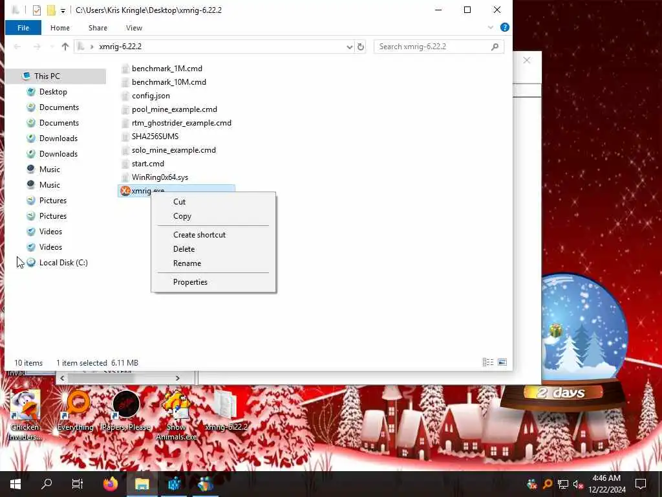The width and height of the screenshot is (662, 497).
Task: Open the View ribbon tab
Action: point(134,28)
